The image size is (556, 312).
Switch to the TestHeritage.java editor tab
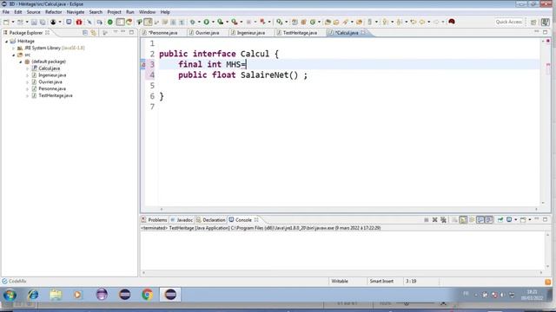coord(300,33)
